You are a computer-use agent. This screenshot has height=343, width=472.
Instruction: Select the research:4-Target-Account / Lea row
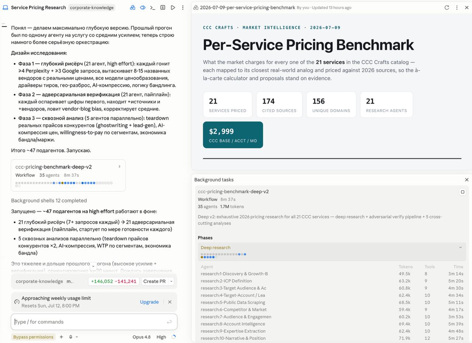(x=332, y=295)
